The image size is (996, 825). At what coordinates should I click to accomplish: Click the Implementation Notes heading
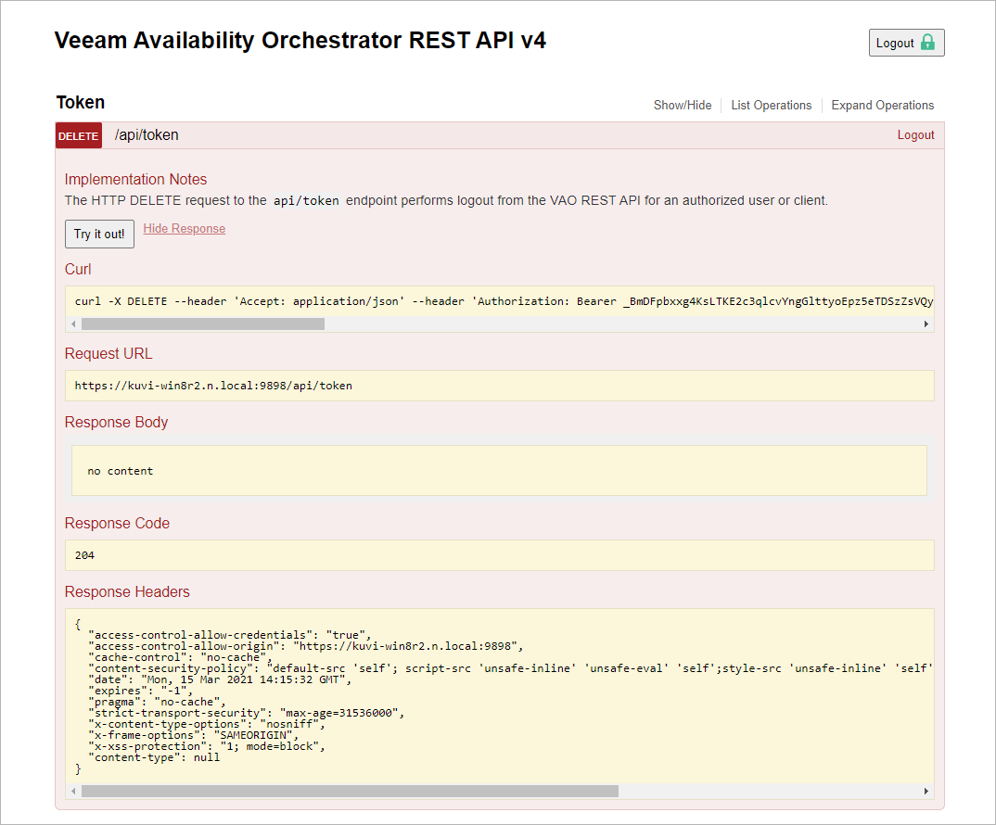136,179
